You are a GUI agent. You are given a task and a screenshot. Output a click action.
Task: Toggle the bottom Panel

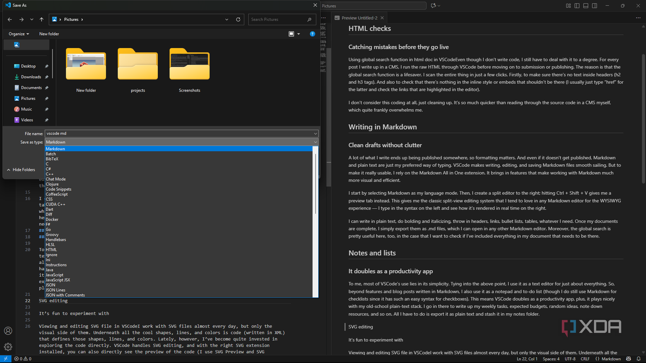coord(586,6)
